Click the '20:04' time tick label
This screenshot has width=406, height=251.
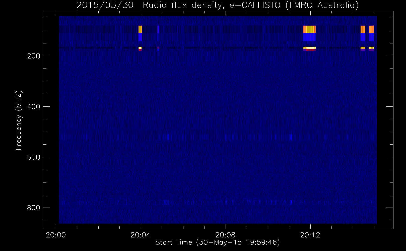tap(141, 235)
